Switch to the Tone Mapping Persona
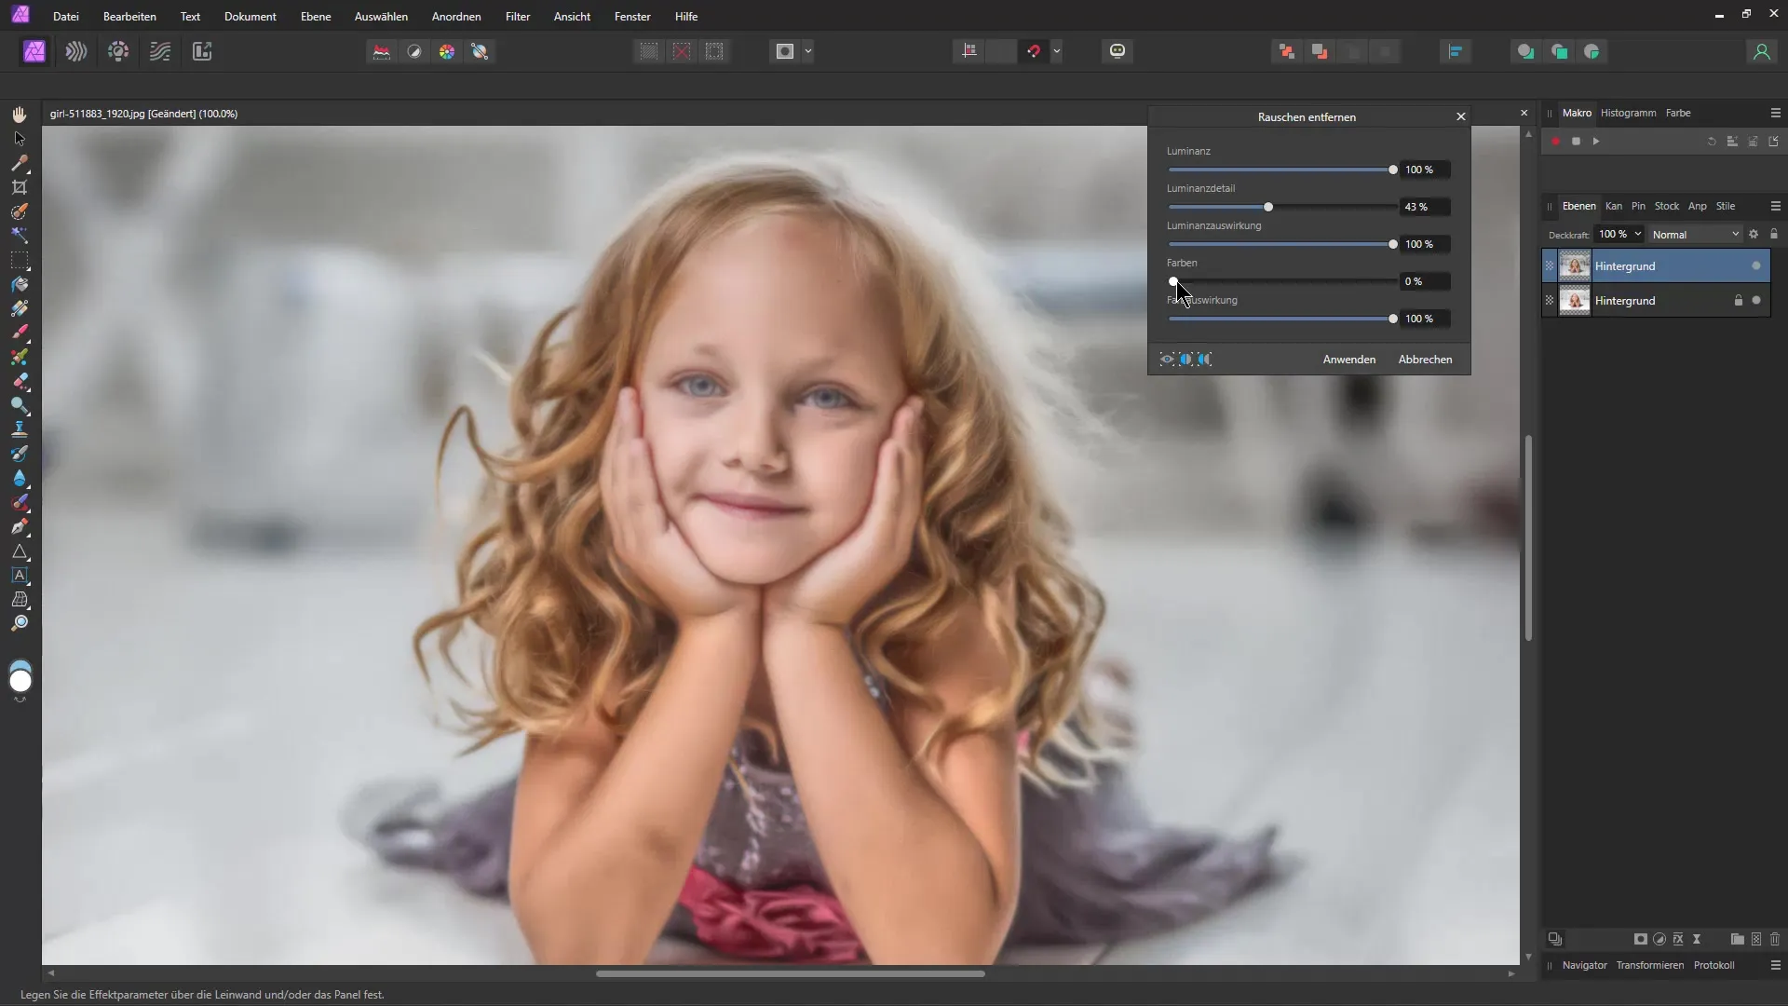Screen dimensions: 1788x1006 coord(160,52)
